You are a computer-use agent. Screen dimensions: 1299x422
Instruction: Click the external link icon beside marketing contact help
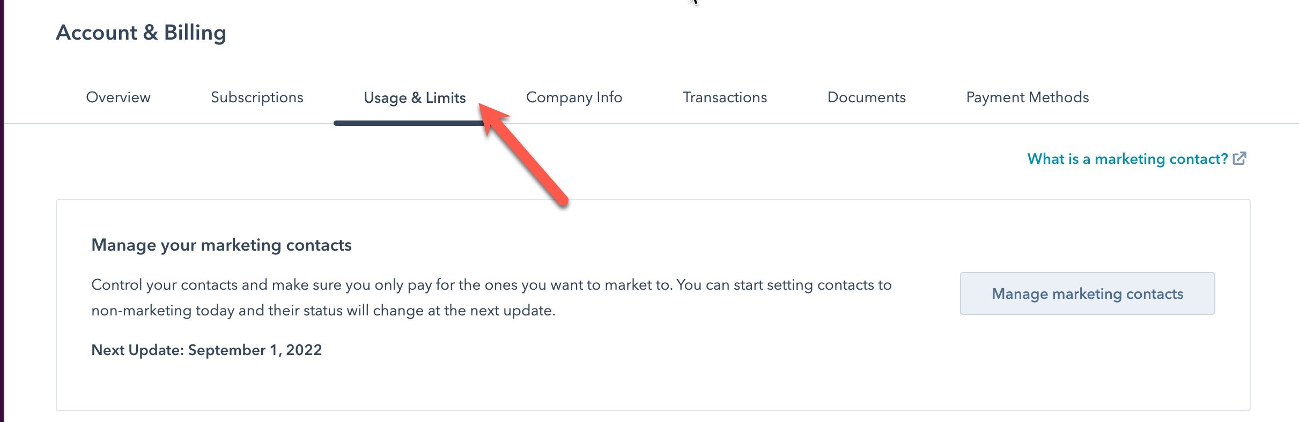[1239, 158]
